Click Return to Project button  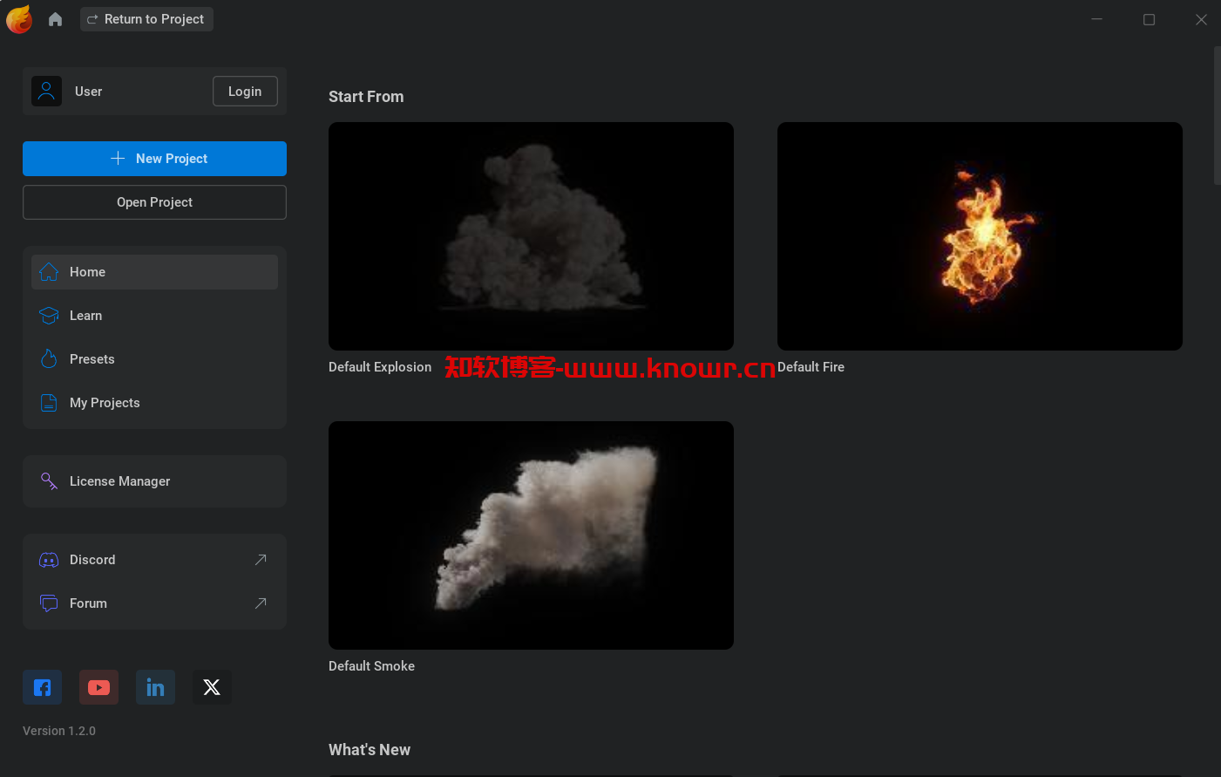(x=146, y=19)
